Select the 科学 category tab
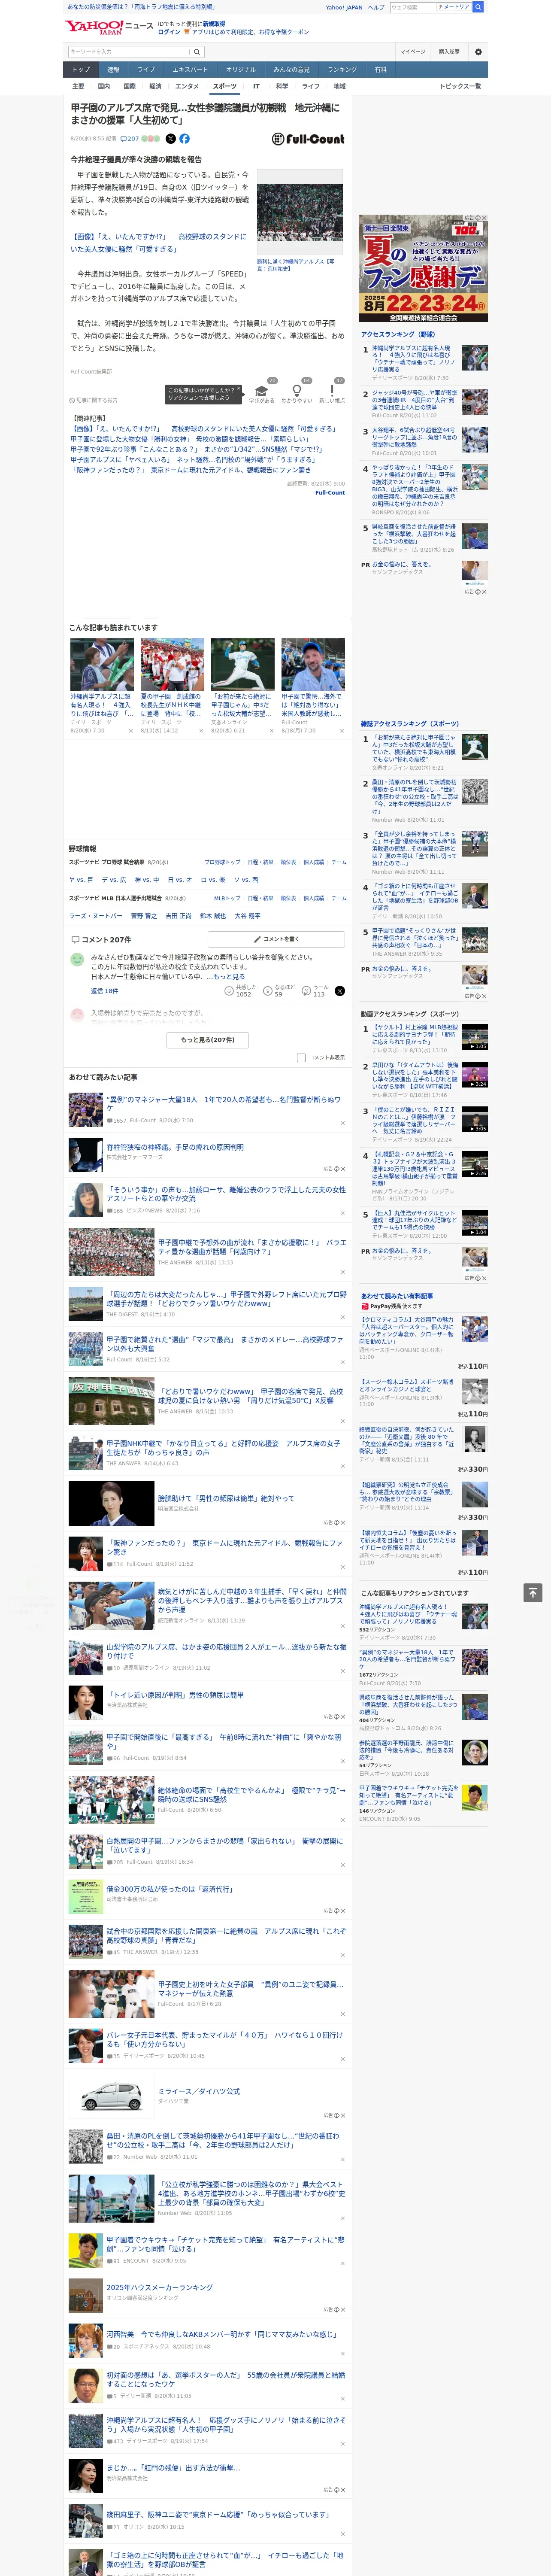 [282, 86]
